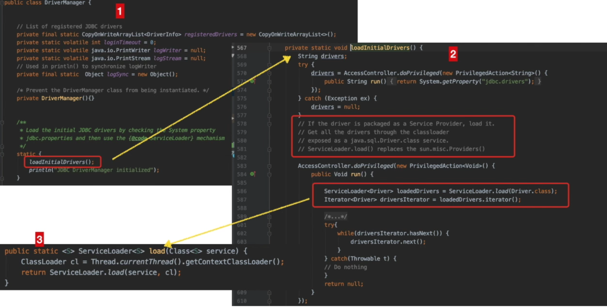Viewport: 607px width, 308px height.
Task: Click catch(Throwable t) clause
Action: [361, 259]
